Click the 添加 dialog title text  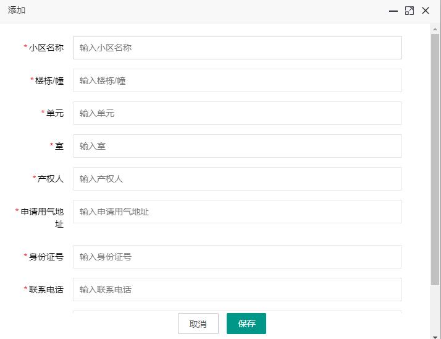pyautogui.click(x=17, y=11)
